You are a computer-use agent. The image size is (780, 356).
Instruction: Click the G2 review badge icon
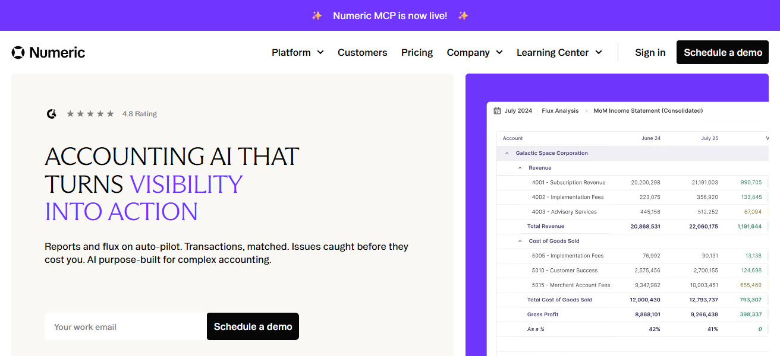[x=52, y=113]
